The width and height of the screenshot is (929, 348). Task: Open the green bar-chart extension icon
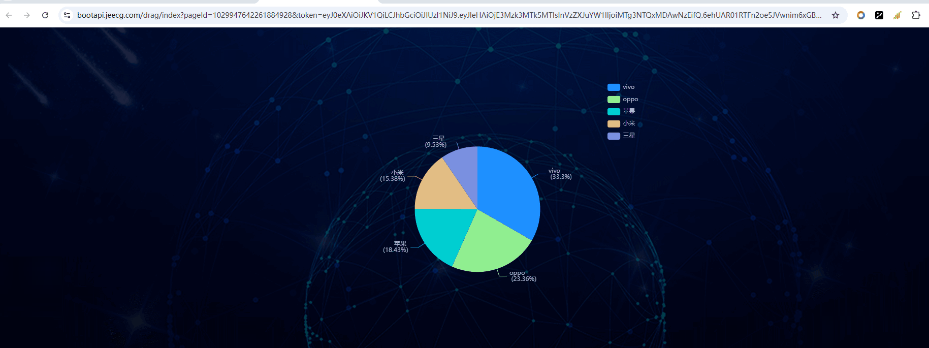click(898, 15)
